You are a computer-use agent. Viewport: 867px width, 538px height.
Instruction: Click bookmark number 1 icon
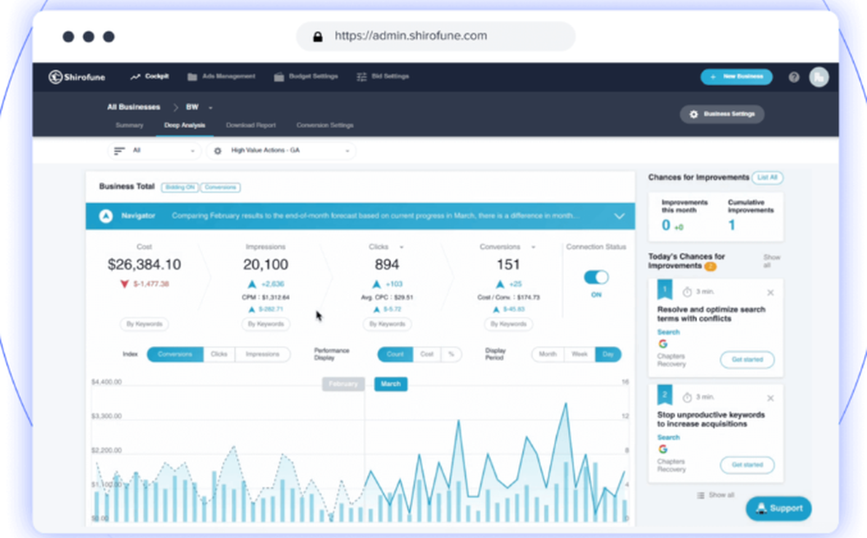coord(665,289)
